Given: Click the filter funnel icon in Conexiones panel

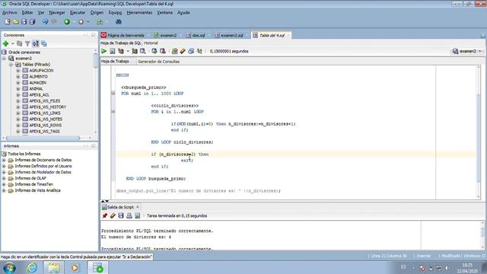Looking at the screenshot, I should point(27,44).
